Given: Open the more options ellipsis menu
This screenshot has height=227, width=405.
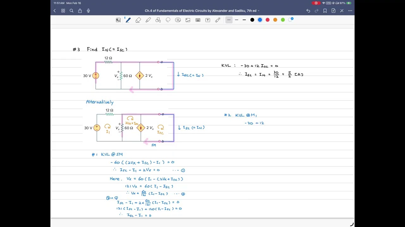Looking at the screenshot, I should click(x=350, y=11).
